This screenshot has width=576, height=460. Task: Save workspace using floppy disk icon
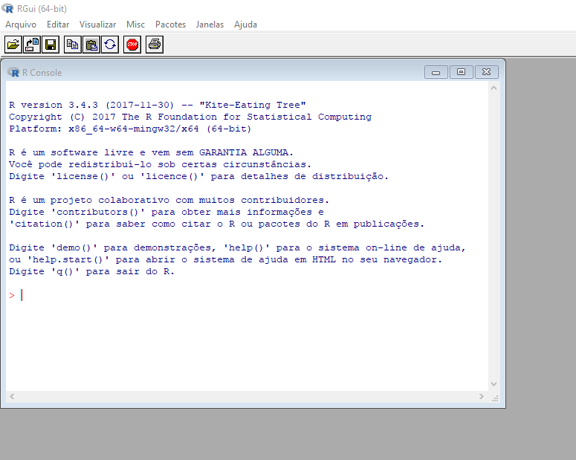coord(51,45)
